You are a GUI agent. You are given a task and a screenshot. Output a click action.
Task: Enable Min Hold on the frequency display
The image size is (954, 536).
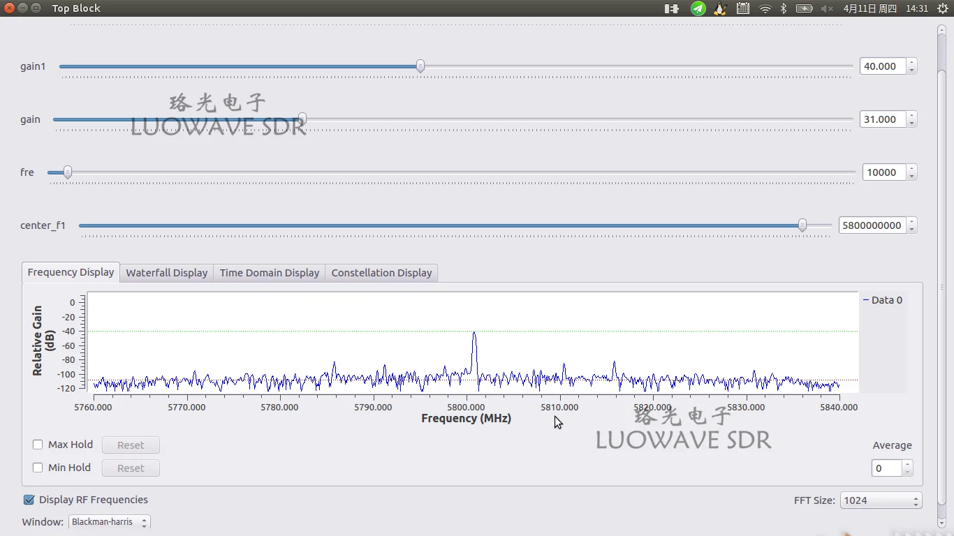point(37,468)
